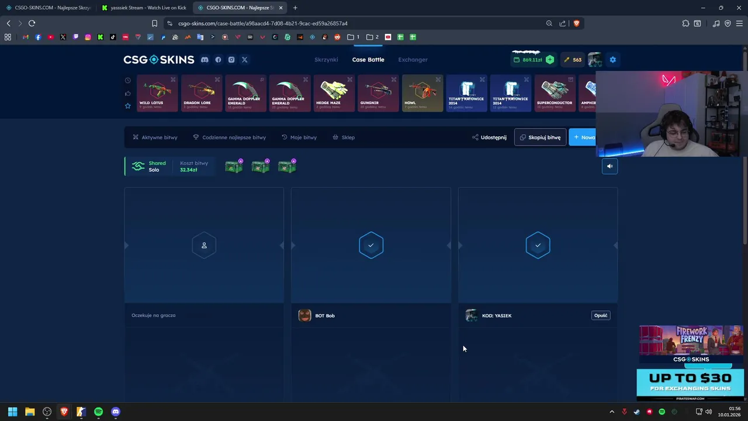This screenshot has width=748, height=421.
Task: Open the Superconductor gloves drop card
Action: click(x=555, y=93)
